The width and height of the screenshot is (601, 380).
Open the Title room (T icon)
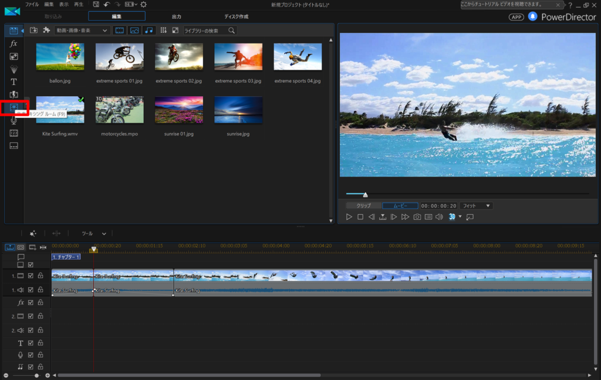tap(13, 82)
